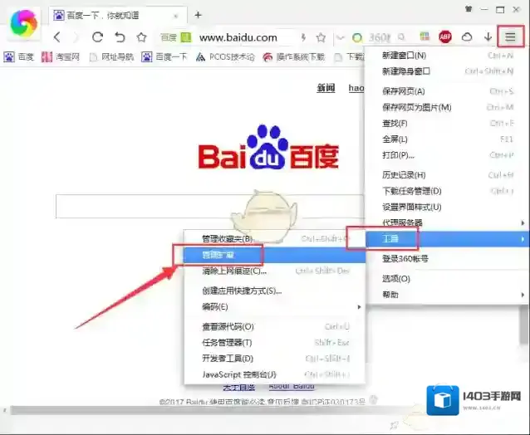Image resolution: width=530 pixels, height=435 pixels.
Task: Click the favorites star left of address bar
Action: pyautogui.click(x=141, y=37)
